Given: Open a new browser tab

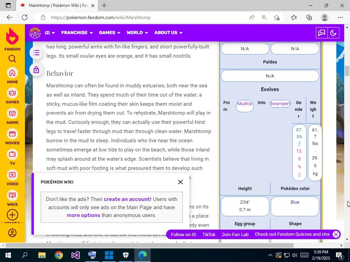Looking at the screenshot, I should coord(104,5).
